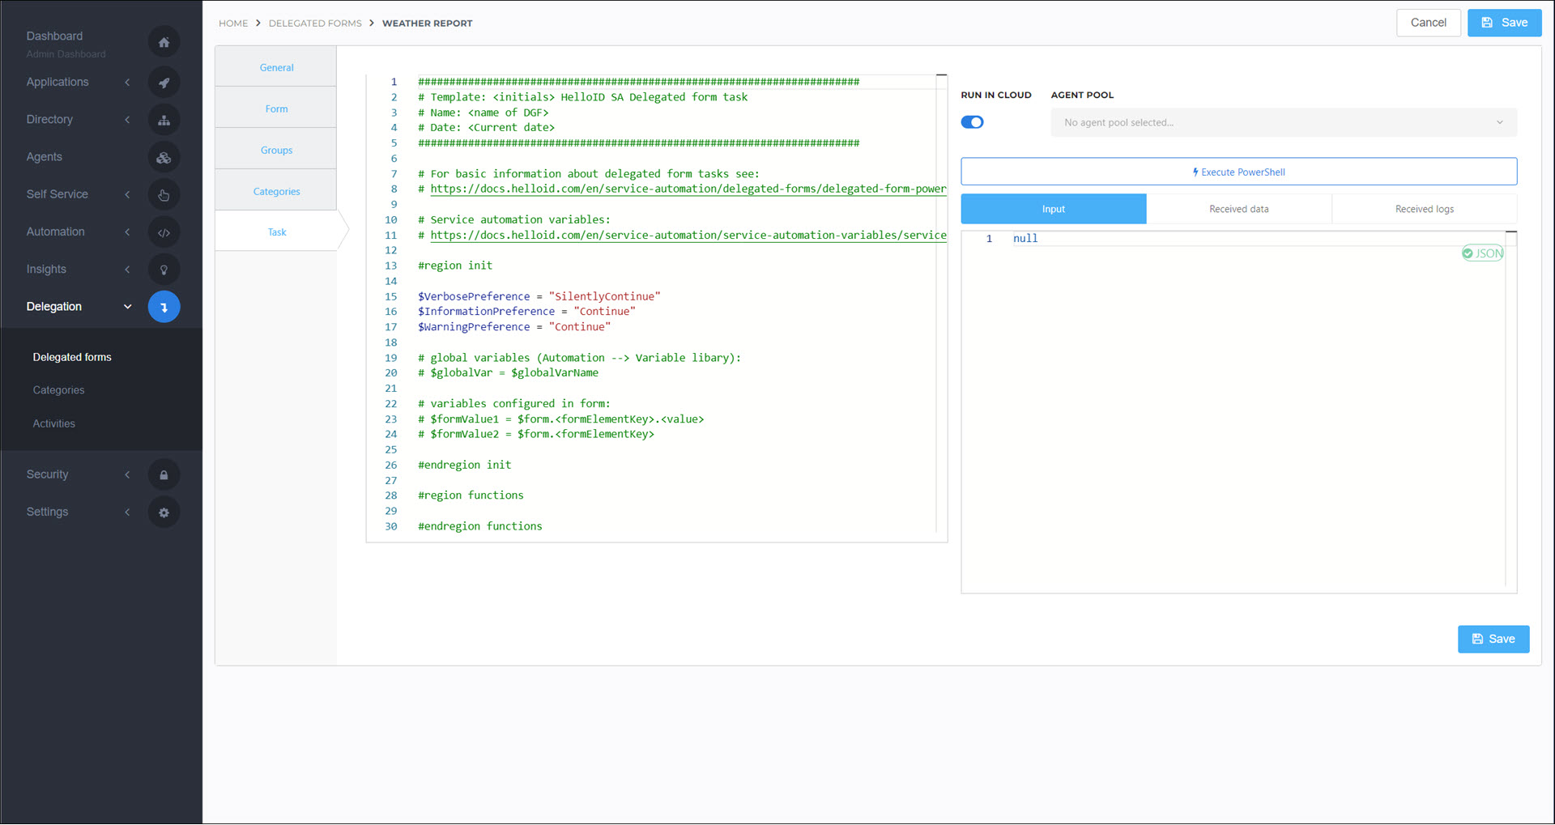Click the Security lock icon

click(x=164, y=475)
